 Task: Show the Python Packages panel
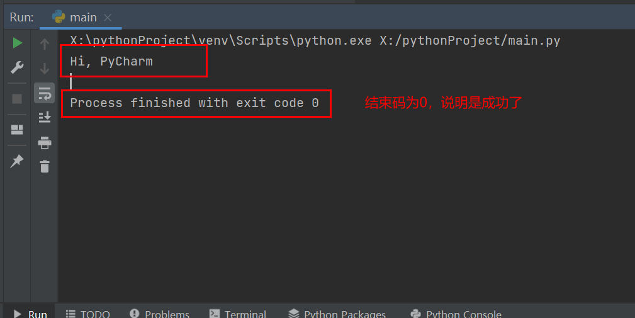point(337,314)
